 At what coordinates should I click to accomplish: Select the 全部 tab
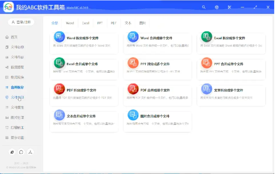[x=54, y=23]
